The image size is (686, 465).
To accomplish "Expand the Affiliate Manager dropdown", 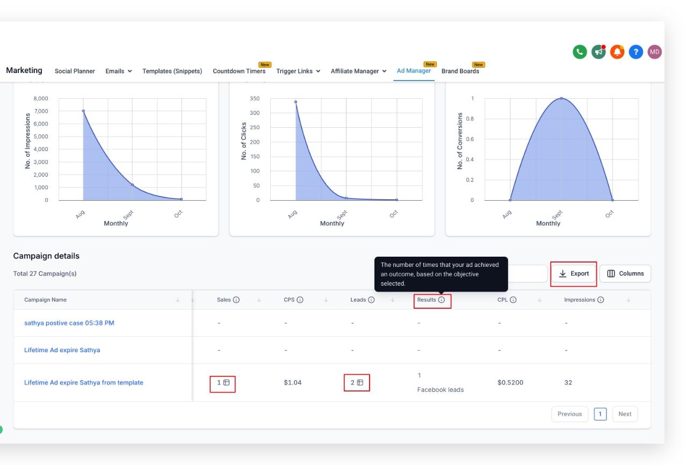I will click(x=358, y=71).
